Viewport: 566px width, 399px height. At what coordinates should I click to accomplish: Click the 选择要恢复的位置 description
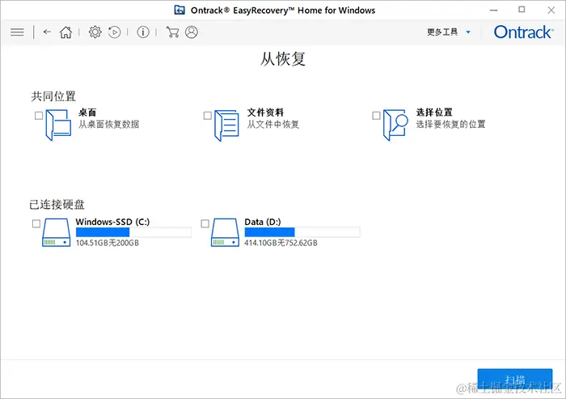450,125
